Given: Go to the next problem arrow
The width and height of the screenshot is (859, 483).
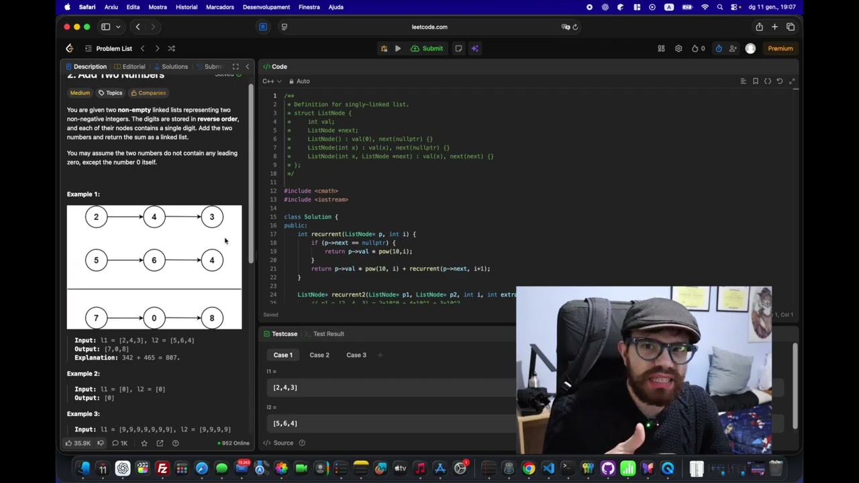Looking at the screenshot, I should pos(157,48).
